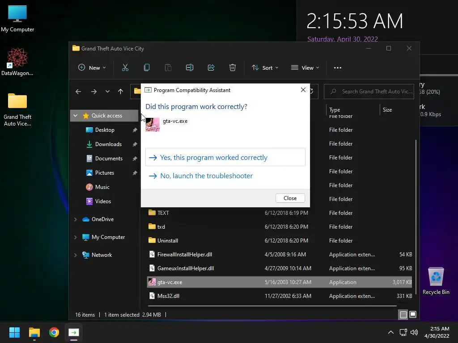458x343 pixels.
Task: Expand My Computer in navigation pane
Action: point(76,238)
